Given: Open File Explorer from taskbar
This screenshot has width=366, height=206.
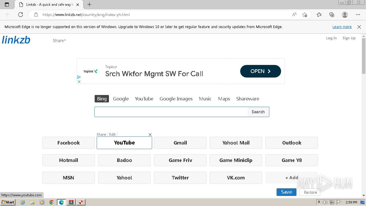Looking at the screenshot, I should (32, 202).
